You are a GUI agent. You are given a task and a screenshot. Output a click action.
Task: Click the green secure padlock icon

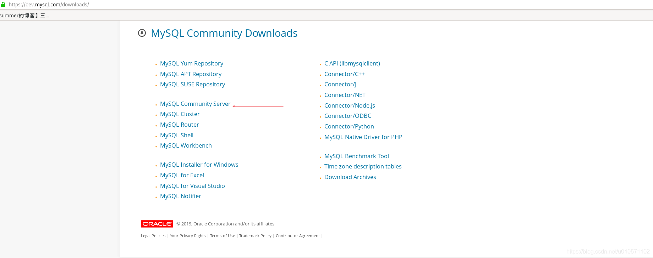point(3,5)
